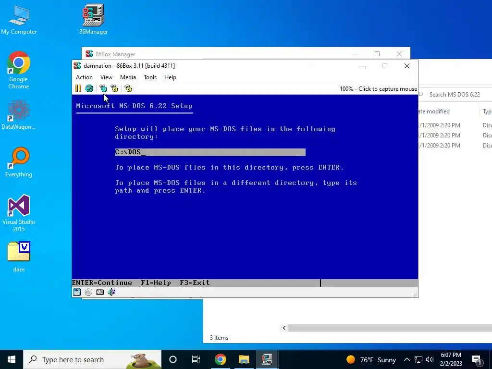Open the weather widget showing 76°F Sunny
The width and height of the screenshot is (492, 369).
click(371, 359)
